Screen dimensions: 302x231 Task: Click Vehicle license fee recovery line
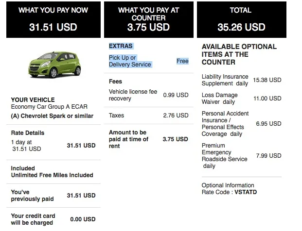point(148,95)
